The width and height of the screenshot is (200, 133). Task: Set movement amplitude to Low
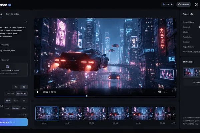pos(8,108)
